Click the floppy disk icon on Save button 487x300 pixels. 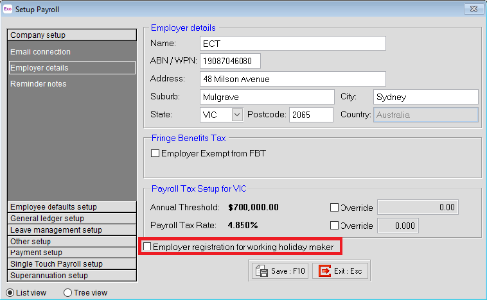262,271
